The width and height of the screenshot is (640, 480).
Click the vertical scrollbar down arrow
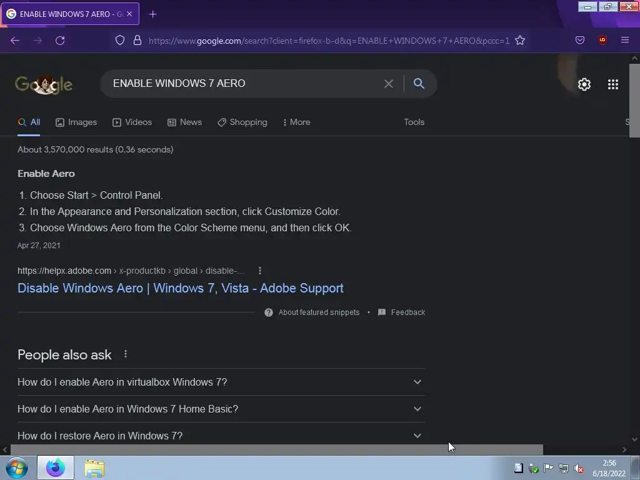pyautogui.click(x=634, y=439)
